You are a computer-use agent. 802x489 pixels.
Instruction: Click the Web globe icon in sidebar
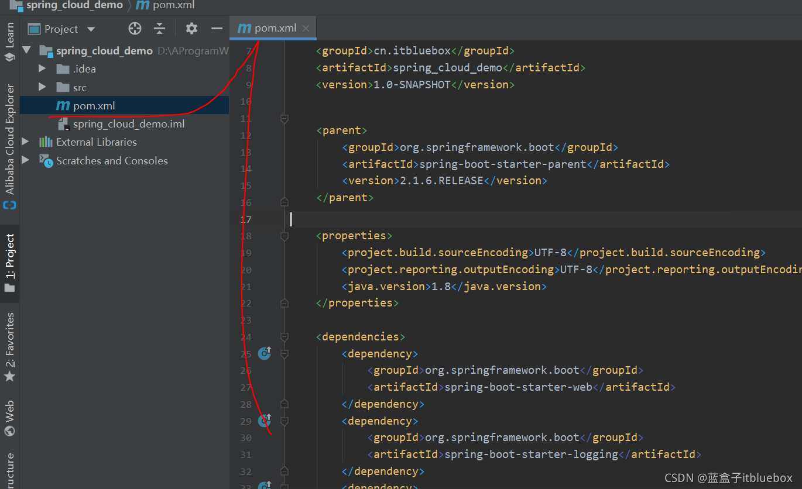coord(9,431)
